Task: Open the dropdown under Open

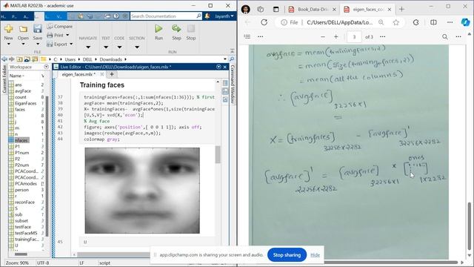Action: pos(23,44)
